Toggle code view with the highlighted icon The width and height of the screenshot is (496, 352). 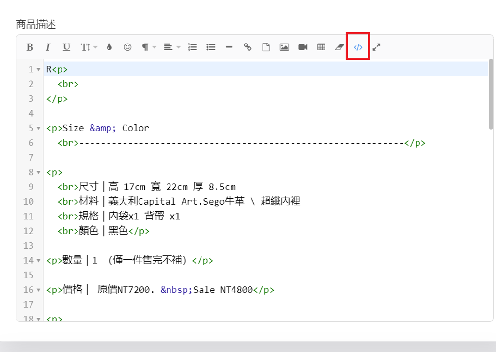357,47
